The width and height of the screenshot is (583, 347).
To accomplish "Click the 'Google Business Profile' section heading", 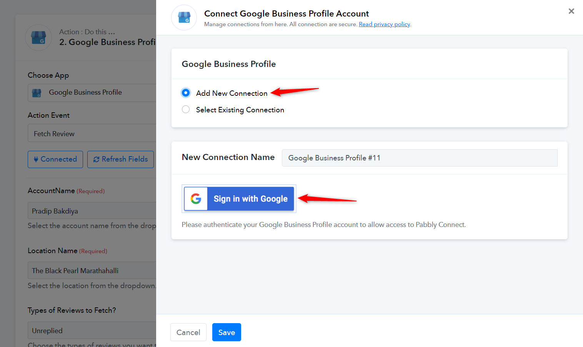I will 229,64.
